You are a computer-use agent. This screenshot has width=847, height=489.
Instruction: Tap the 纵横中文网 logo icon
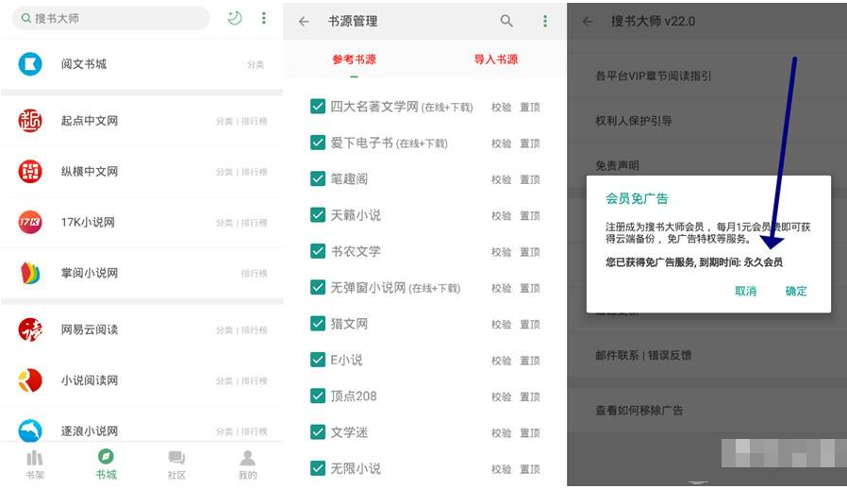[30, 172]
